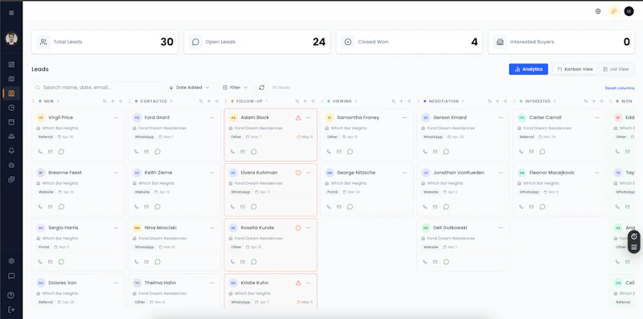Open the three-dot menu on Breanne Feest card
Screen dimensions: 643x319
[x=116, y=173]
